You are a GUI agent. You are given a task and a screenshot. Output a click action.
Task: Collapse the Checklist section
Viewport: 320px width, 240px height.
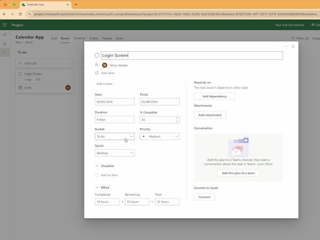point(97,166)
